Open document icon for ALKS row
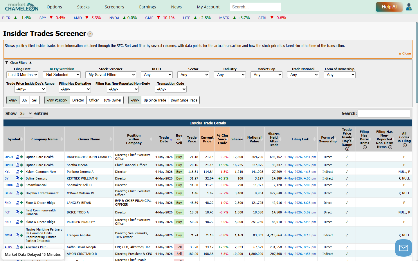The image size is (418, 261). [17, 247]
